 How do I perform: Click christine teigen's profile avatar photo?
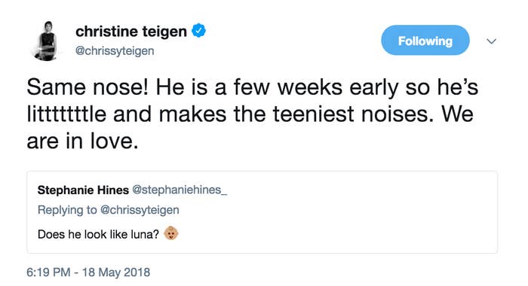pyautogui.click(x=46, y=41)
